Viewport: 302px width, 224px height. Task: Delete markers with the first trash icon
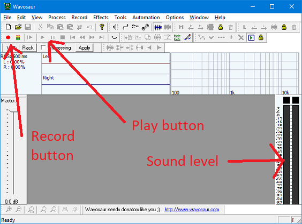pyautogui.click(x=231, y=27)
